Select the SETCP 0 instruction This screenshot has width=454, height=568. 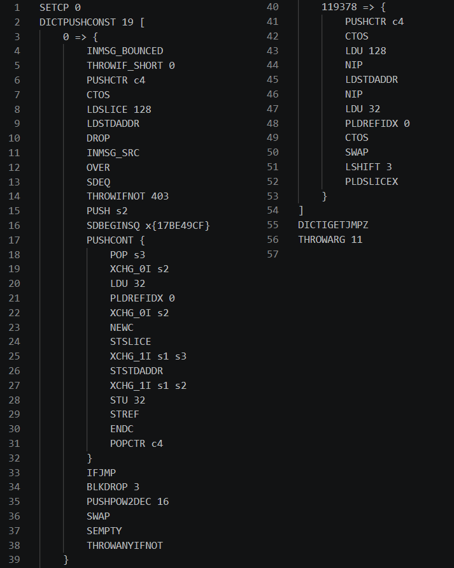[x=60, y=8]
